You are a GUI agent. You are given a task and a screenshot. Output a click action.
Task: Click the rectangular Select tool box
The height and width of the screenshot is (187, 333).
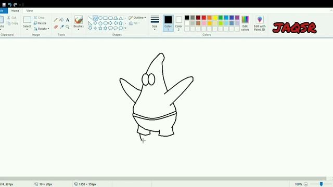[x=27, y=20]
